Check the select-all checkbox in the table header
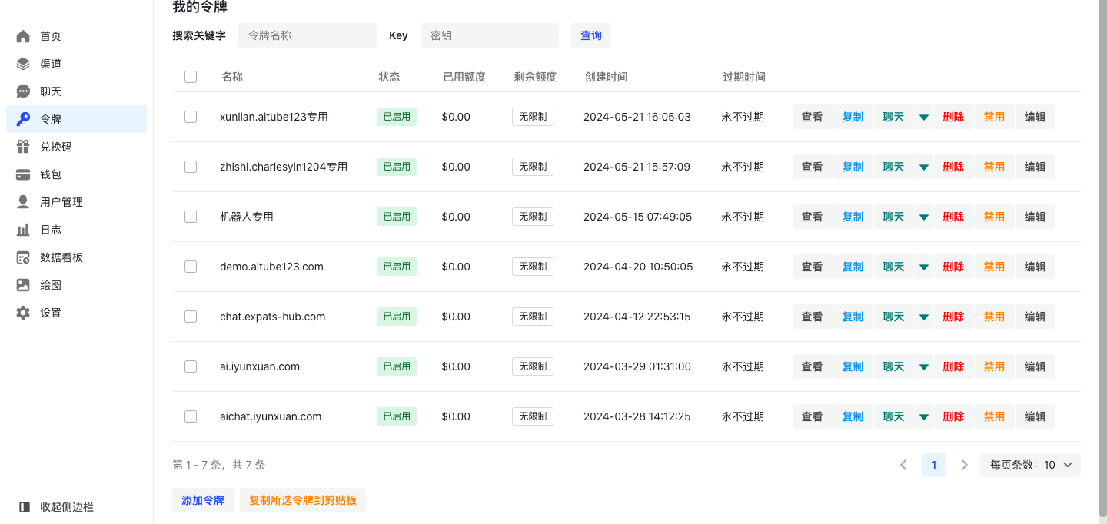Image resolution: width=1107 pixels, height=524 pixels. pos(191,77)
